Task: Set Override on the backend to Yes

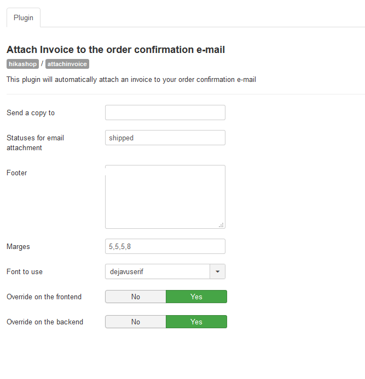Action: 196,322
